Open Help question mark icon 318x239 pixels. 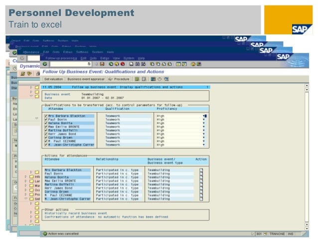pos(193,64)
